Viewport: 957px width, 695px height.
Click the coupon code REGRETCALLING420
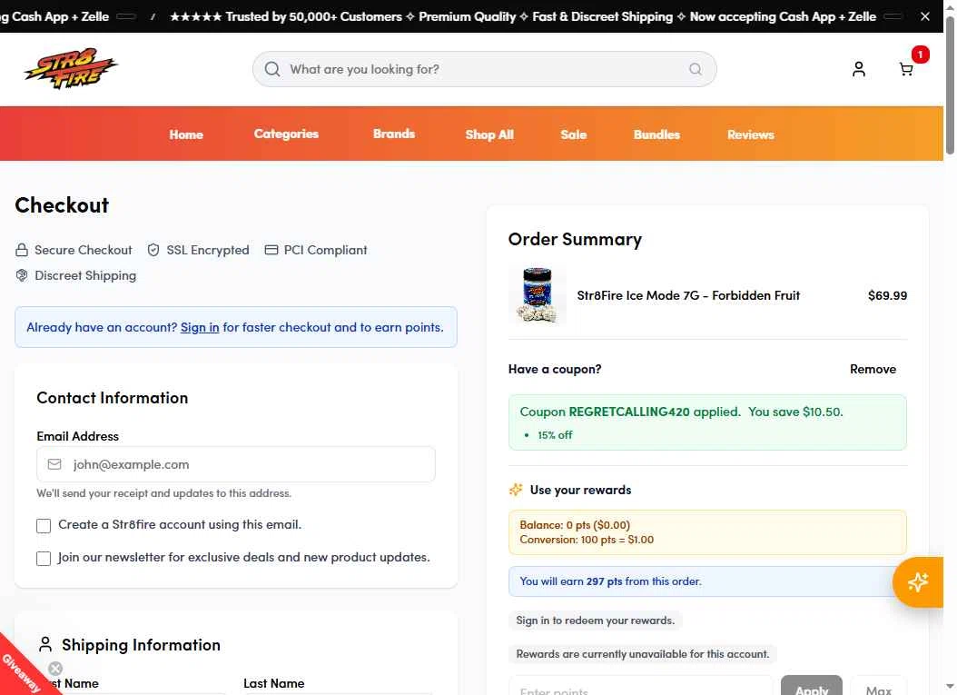tap(629, 412)
